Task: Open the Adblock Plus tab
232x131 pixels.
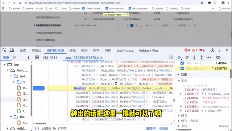Action: tap(149, 51)
